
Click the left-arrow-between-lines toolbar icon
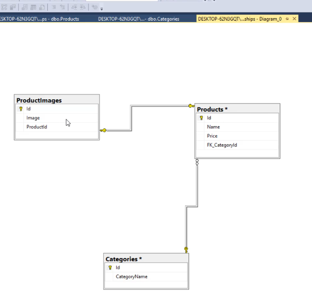[74, 7]
